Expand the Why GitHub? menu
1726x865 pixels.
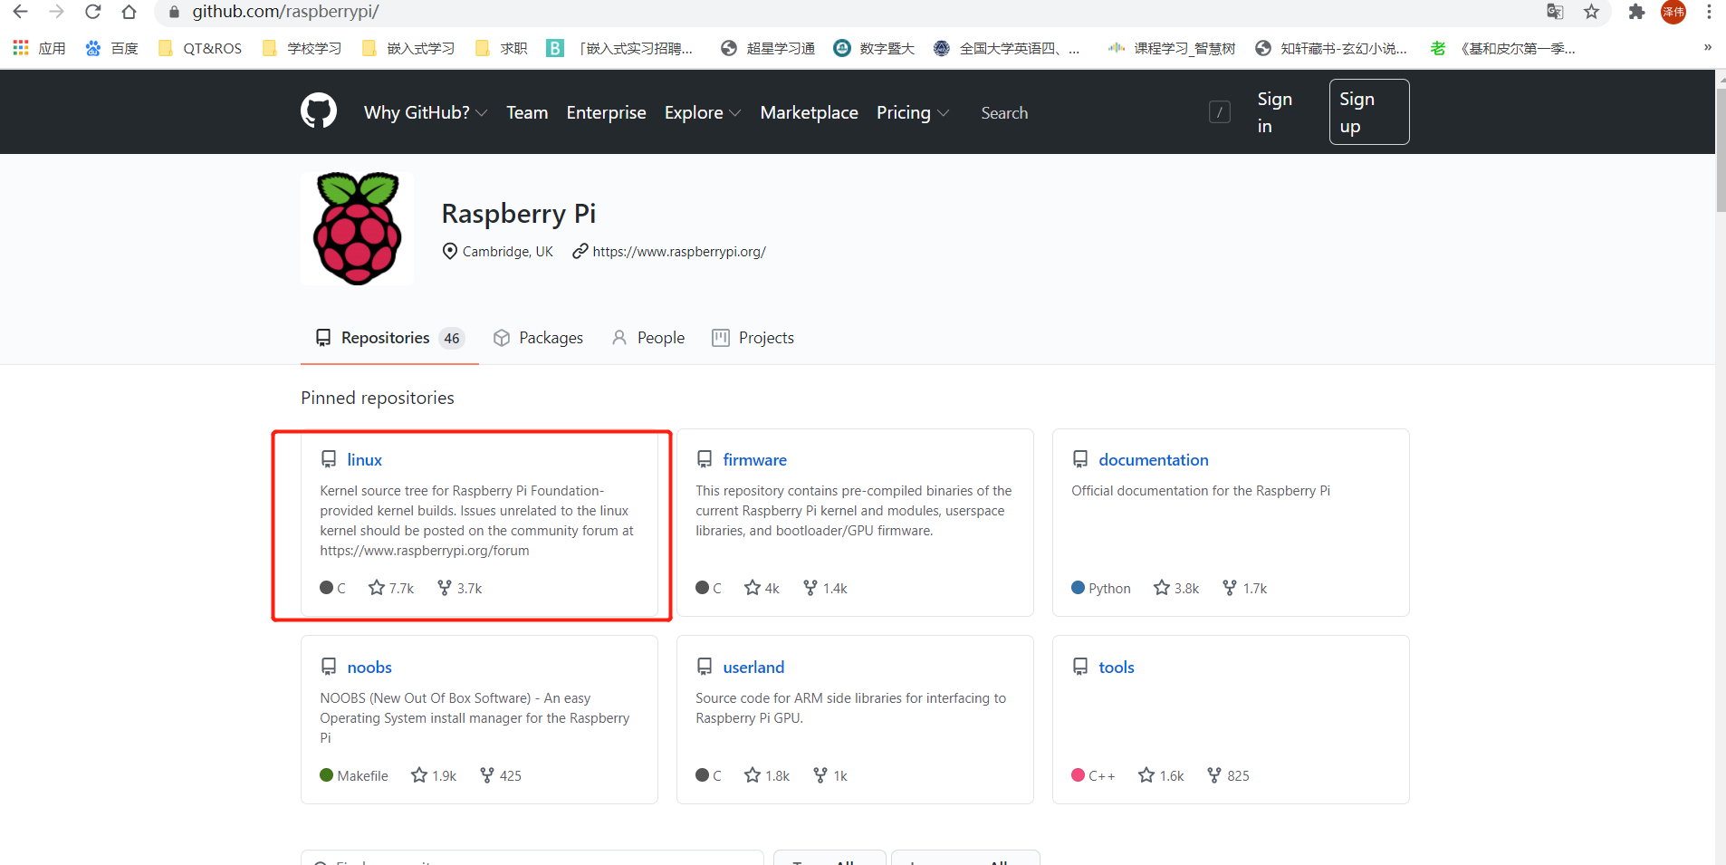pos(426,112)
